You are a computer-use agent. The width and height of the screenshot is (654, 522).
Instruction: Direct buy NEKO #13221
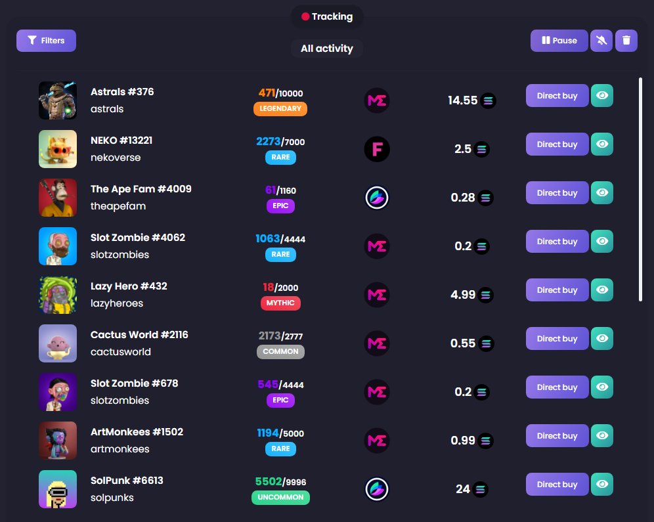pos(557,144)
